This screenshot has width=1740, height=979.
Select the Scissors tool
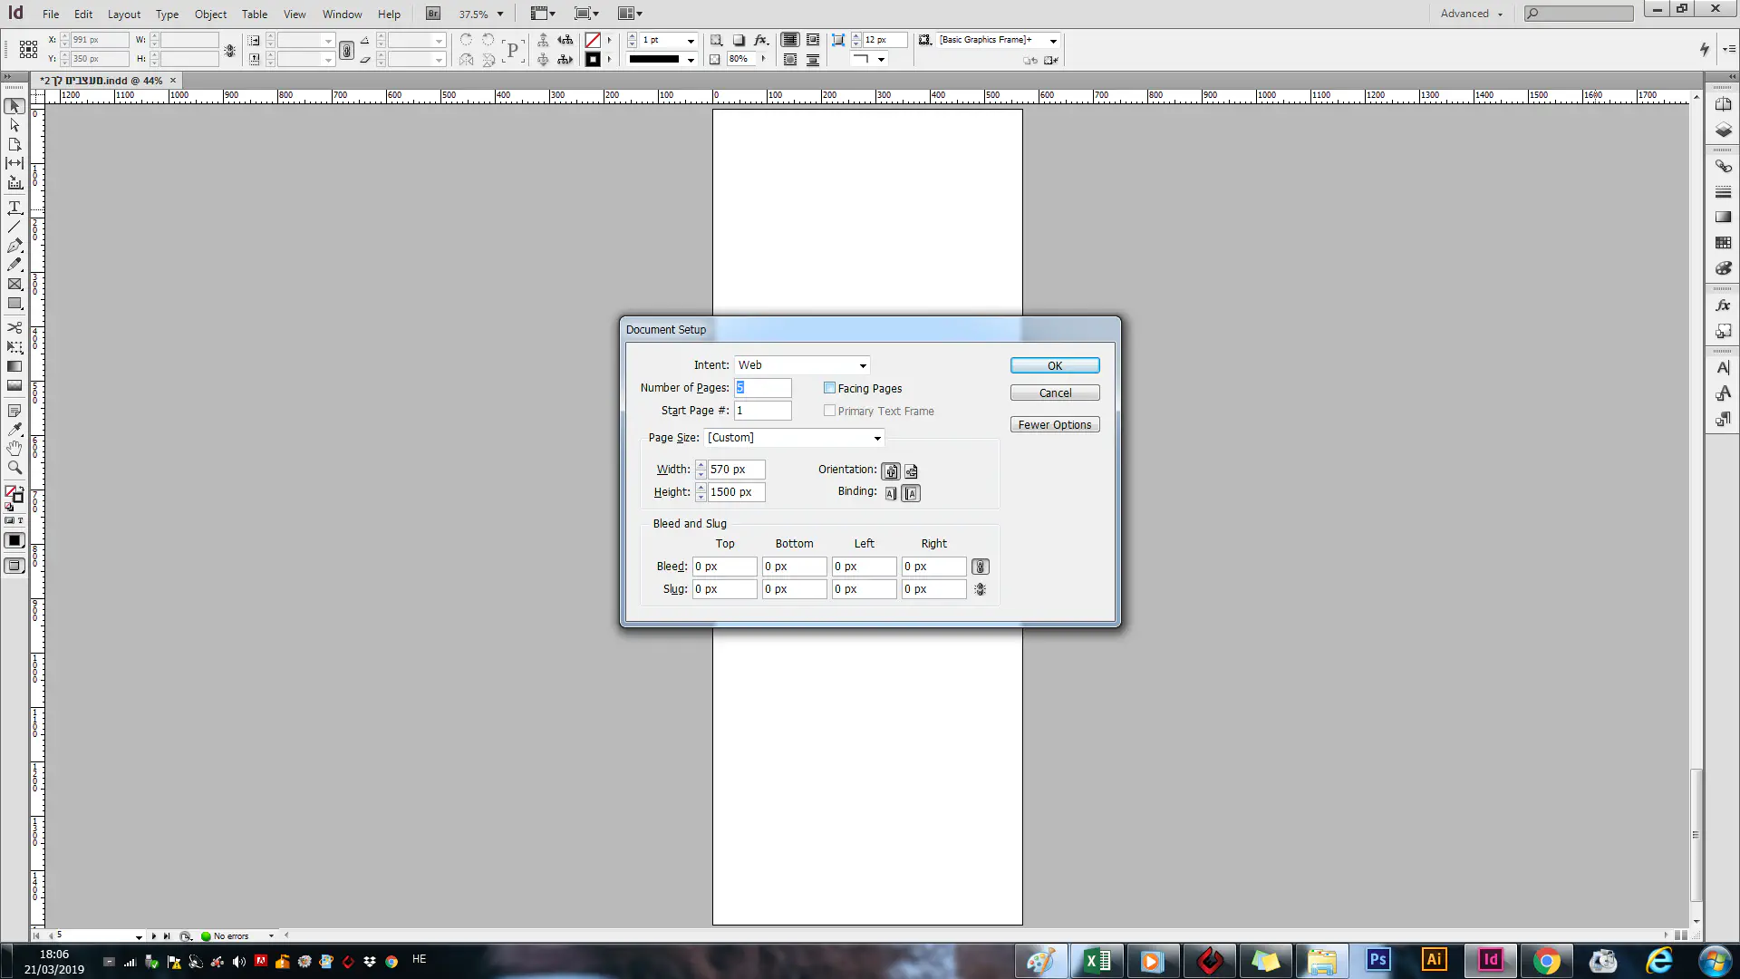[14, 327]
